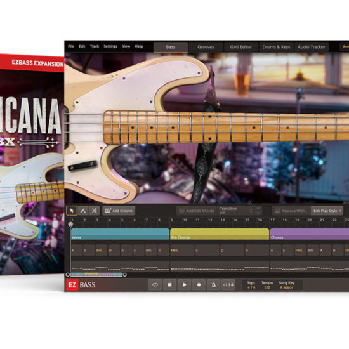
Task: Click the B chord in Pre Chorus
Action: 257,251
